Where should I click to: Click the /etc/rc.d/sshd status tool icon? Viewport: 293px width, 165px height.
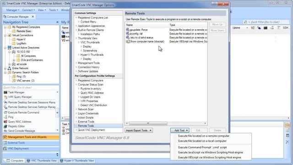coord(128,38)
